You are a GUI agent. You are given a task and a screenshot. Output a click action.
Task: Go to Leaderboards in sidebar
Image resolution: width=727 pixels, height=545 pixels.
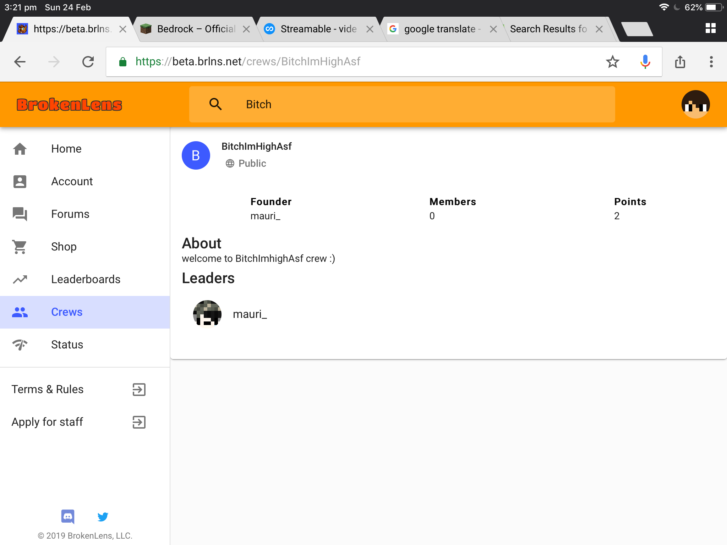pos(85,279)
